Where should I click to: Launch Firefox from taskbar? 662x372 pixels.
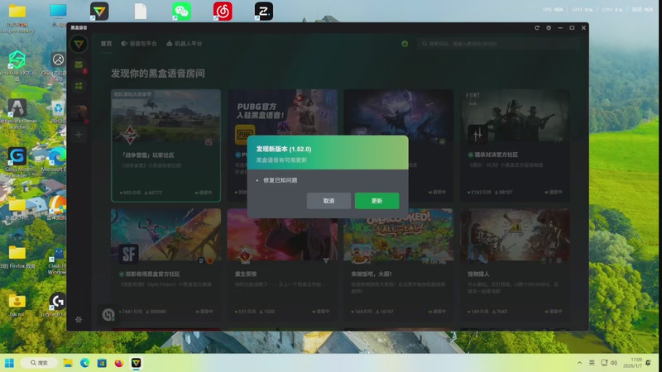click(x=118, y=363)
